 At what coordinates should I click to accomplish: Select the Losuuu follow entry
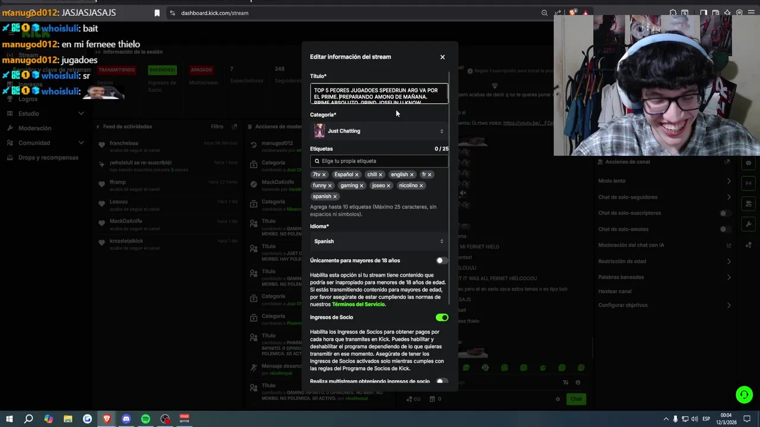[168, 205]
